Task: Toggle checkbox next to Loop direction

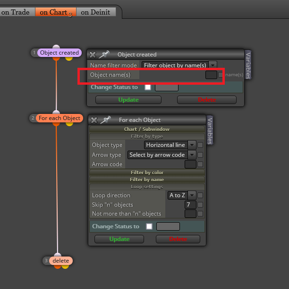Action: [x=200, y=195]
